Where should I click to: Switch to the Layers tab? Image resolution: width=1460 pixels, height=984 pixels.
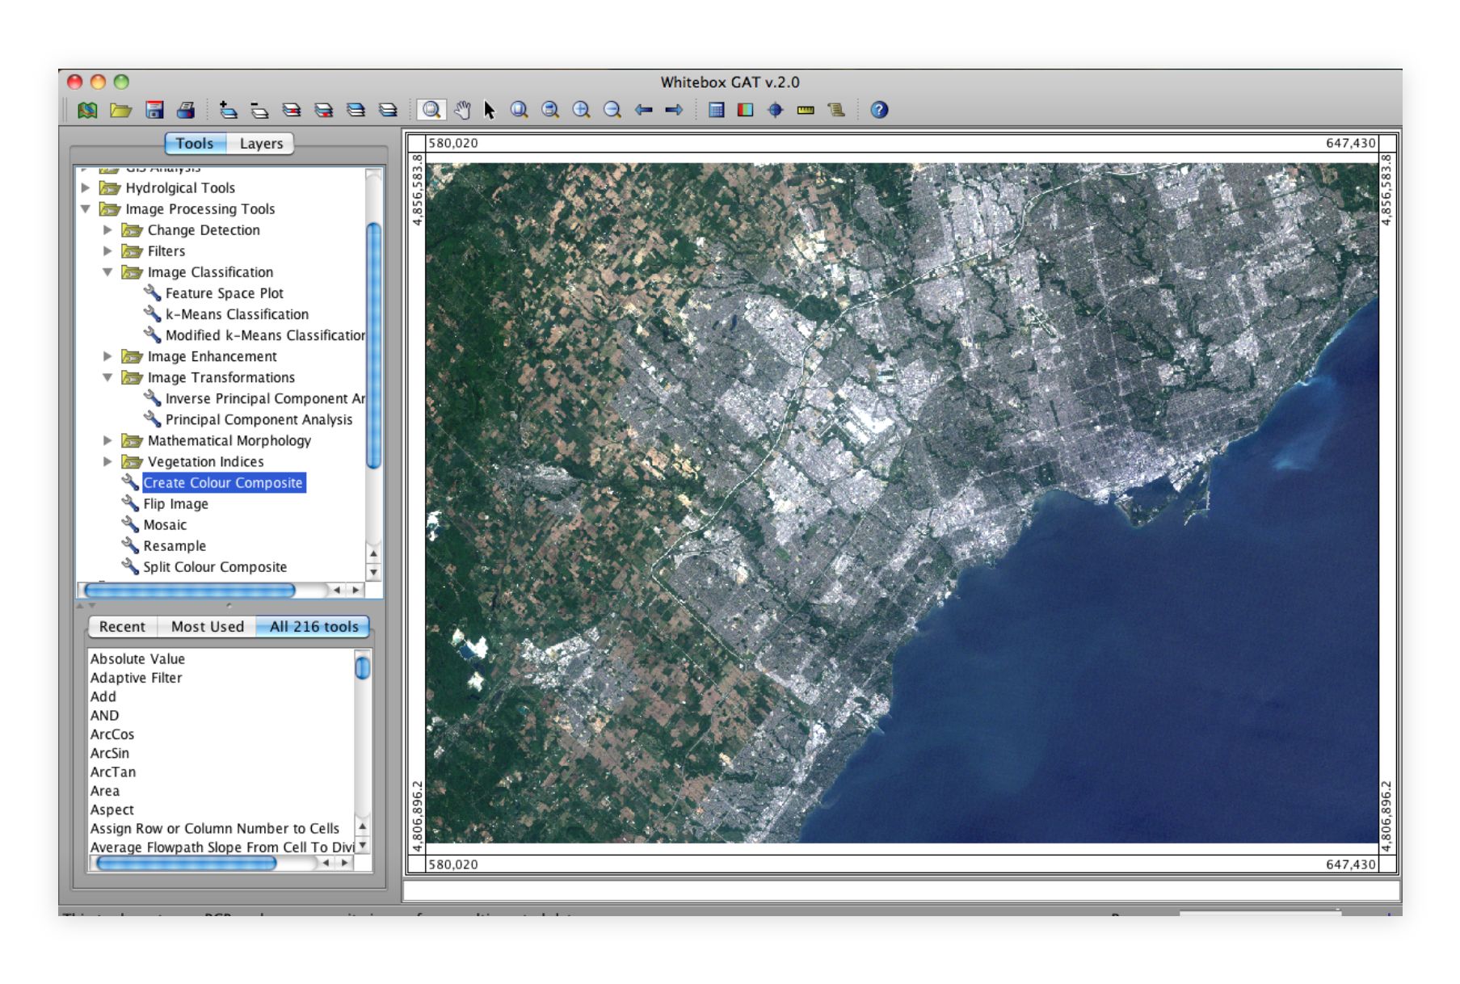pos(261,144)
